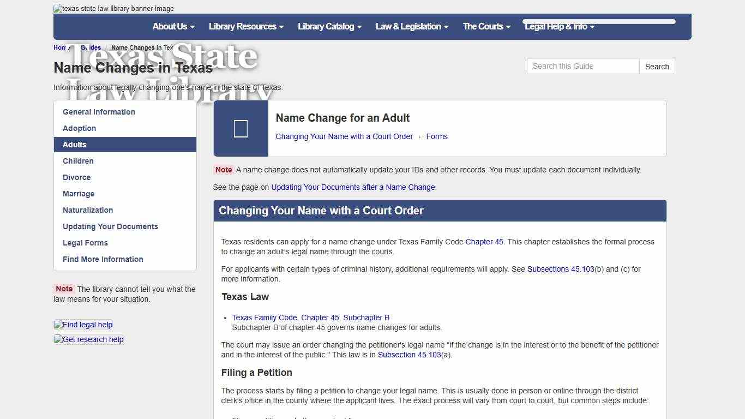This screenshot has width=745, height=419.
Task: Expand The Courts navigation menu
Action: pyautogui.click(x=485, y=26)
